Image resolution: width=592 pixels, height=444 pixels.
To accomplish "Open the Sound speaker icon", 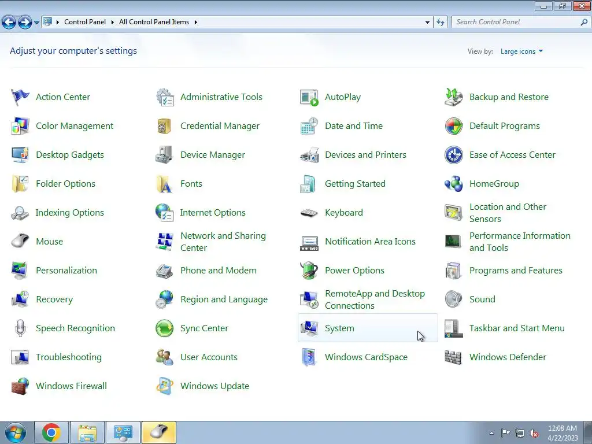I will (453, 299).
